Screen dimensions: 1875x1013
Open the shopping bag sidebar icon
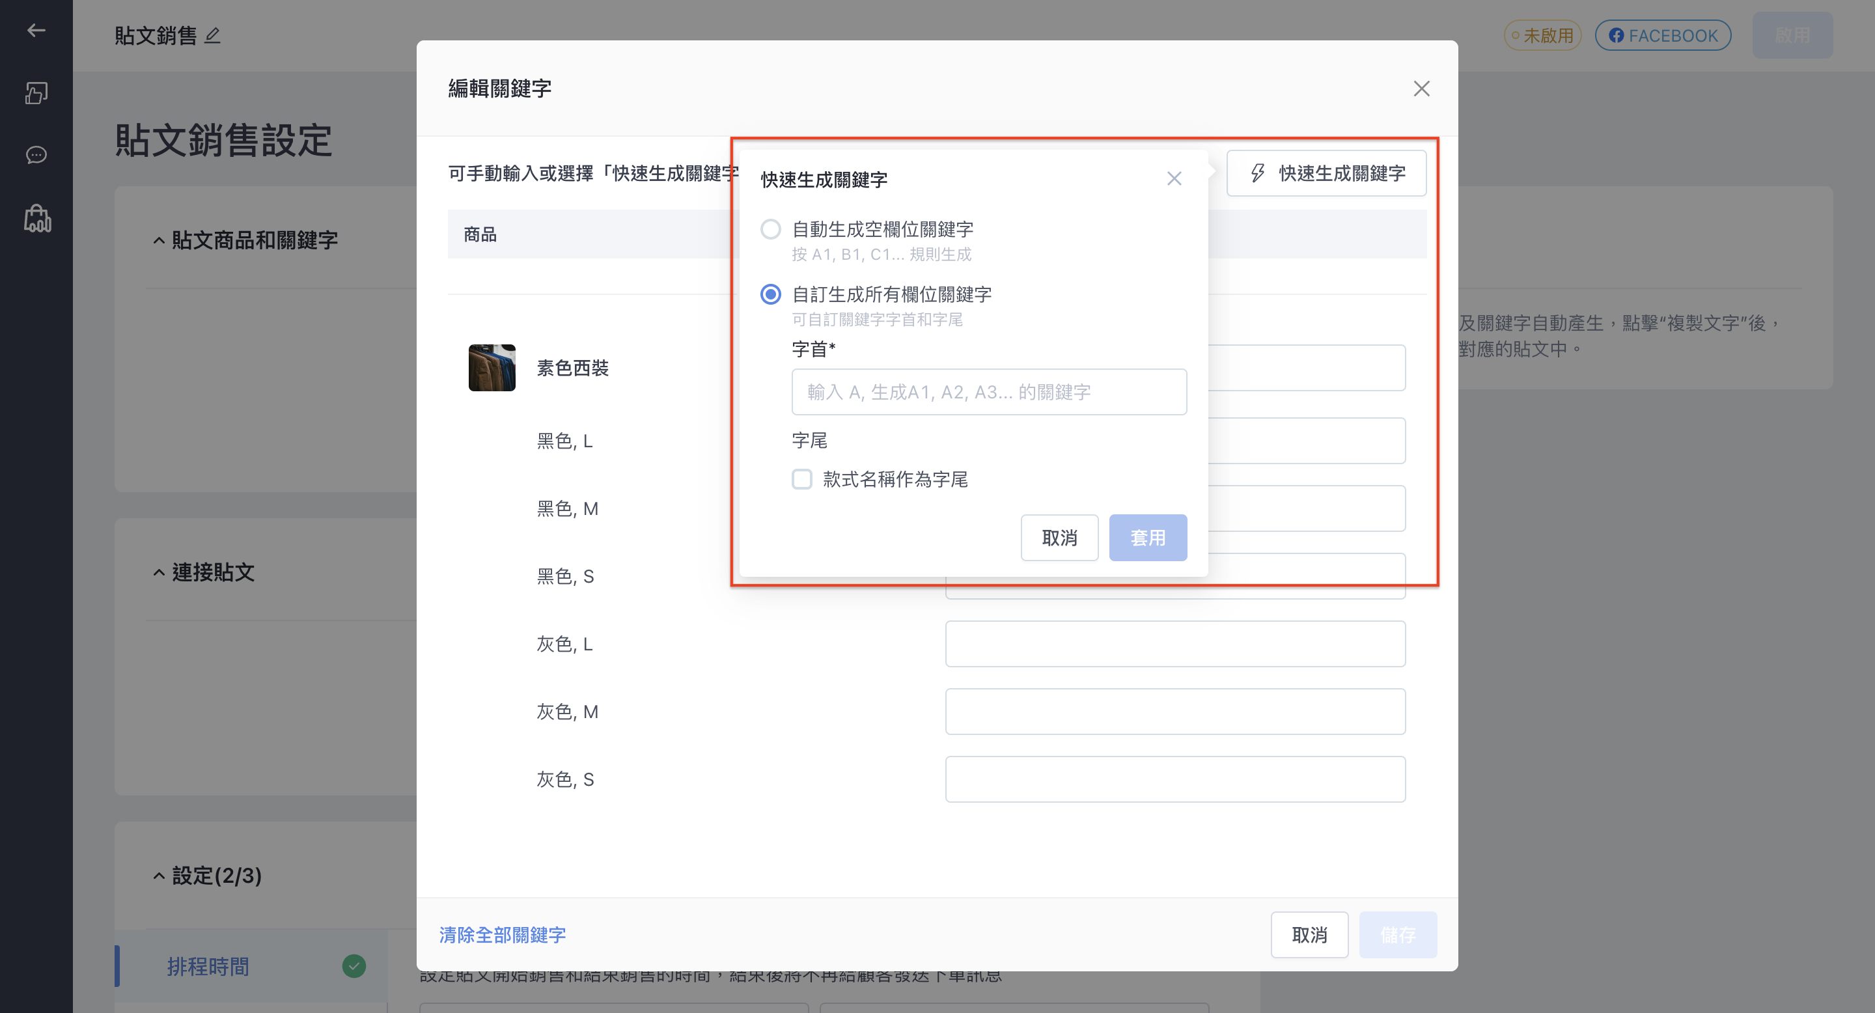click(x=37, y=217)
